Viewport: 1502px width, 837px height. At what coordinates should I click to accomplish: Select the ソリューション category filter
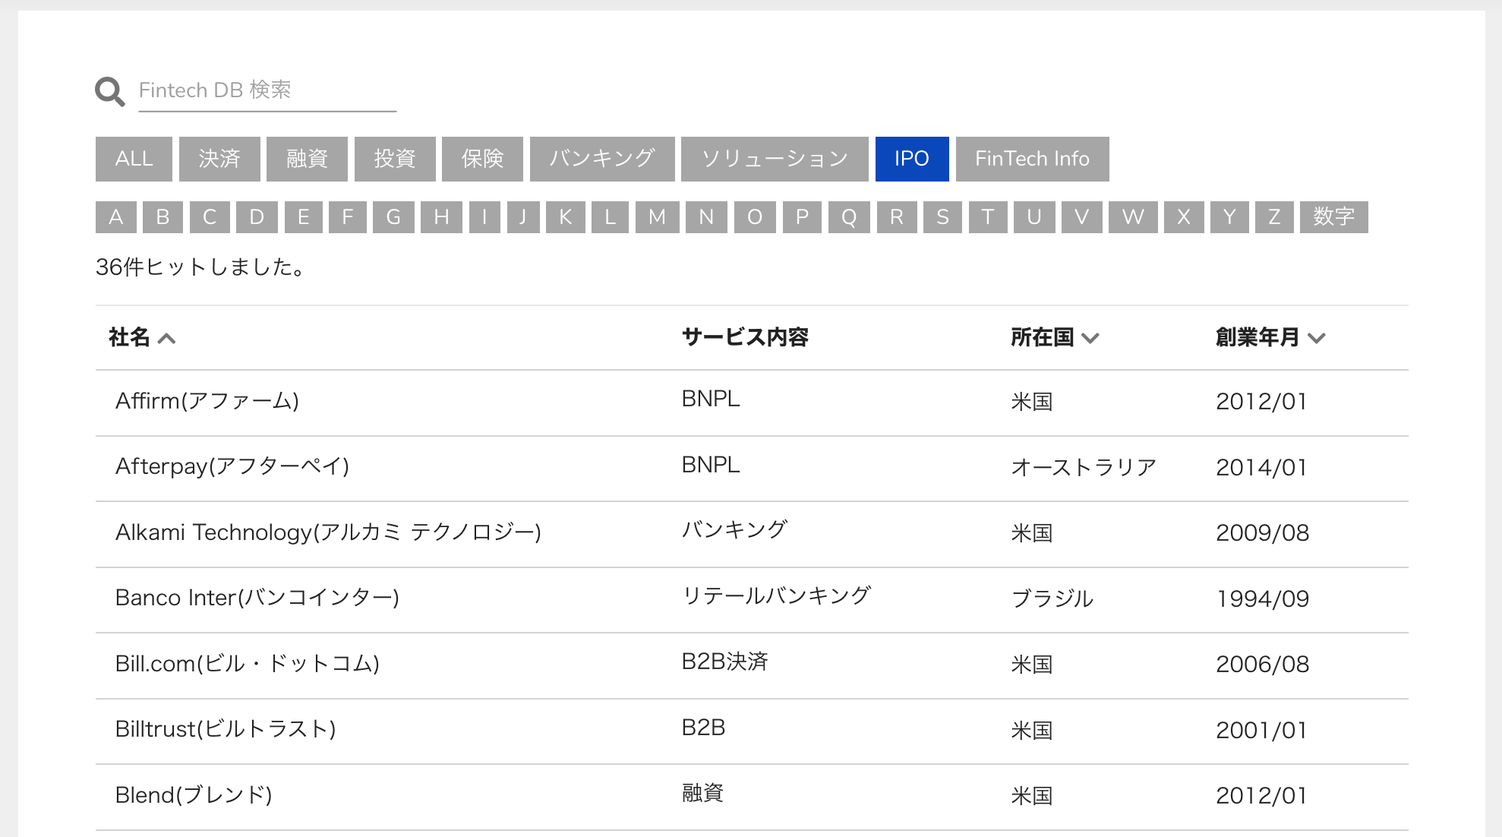(775, 159)
